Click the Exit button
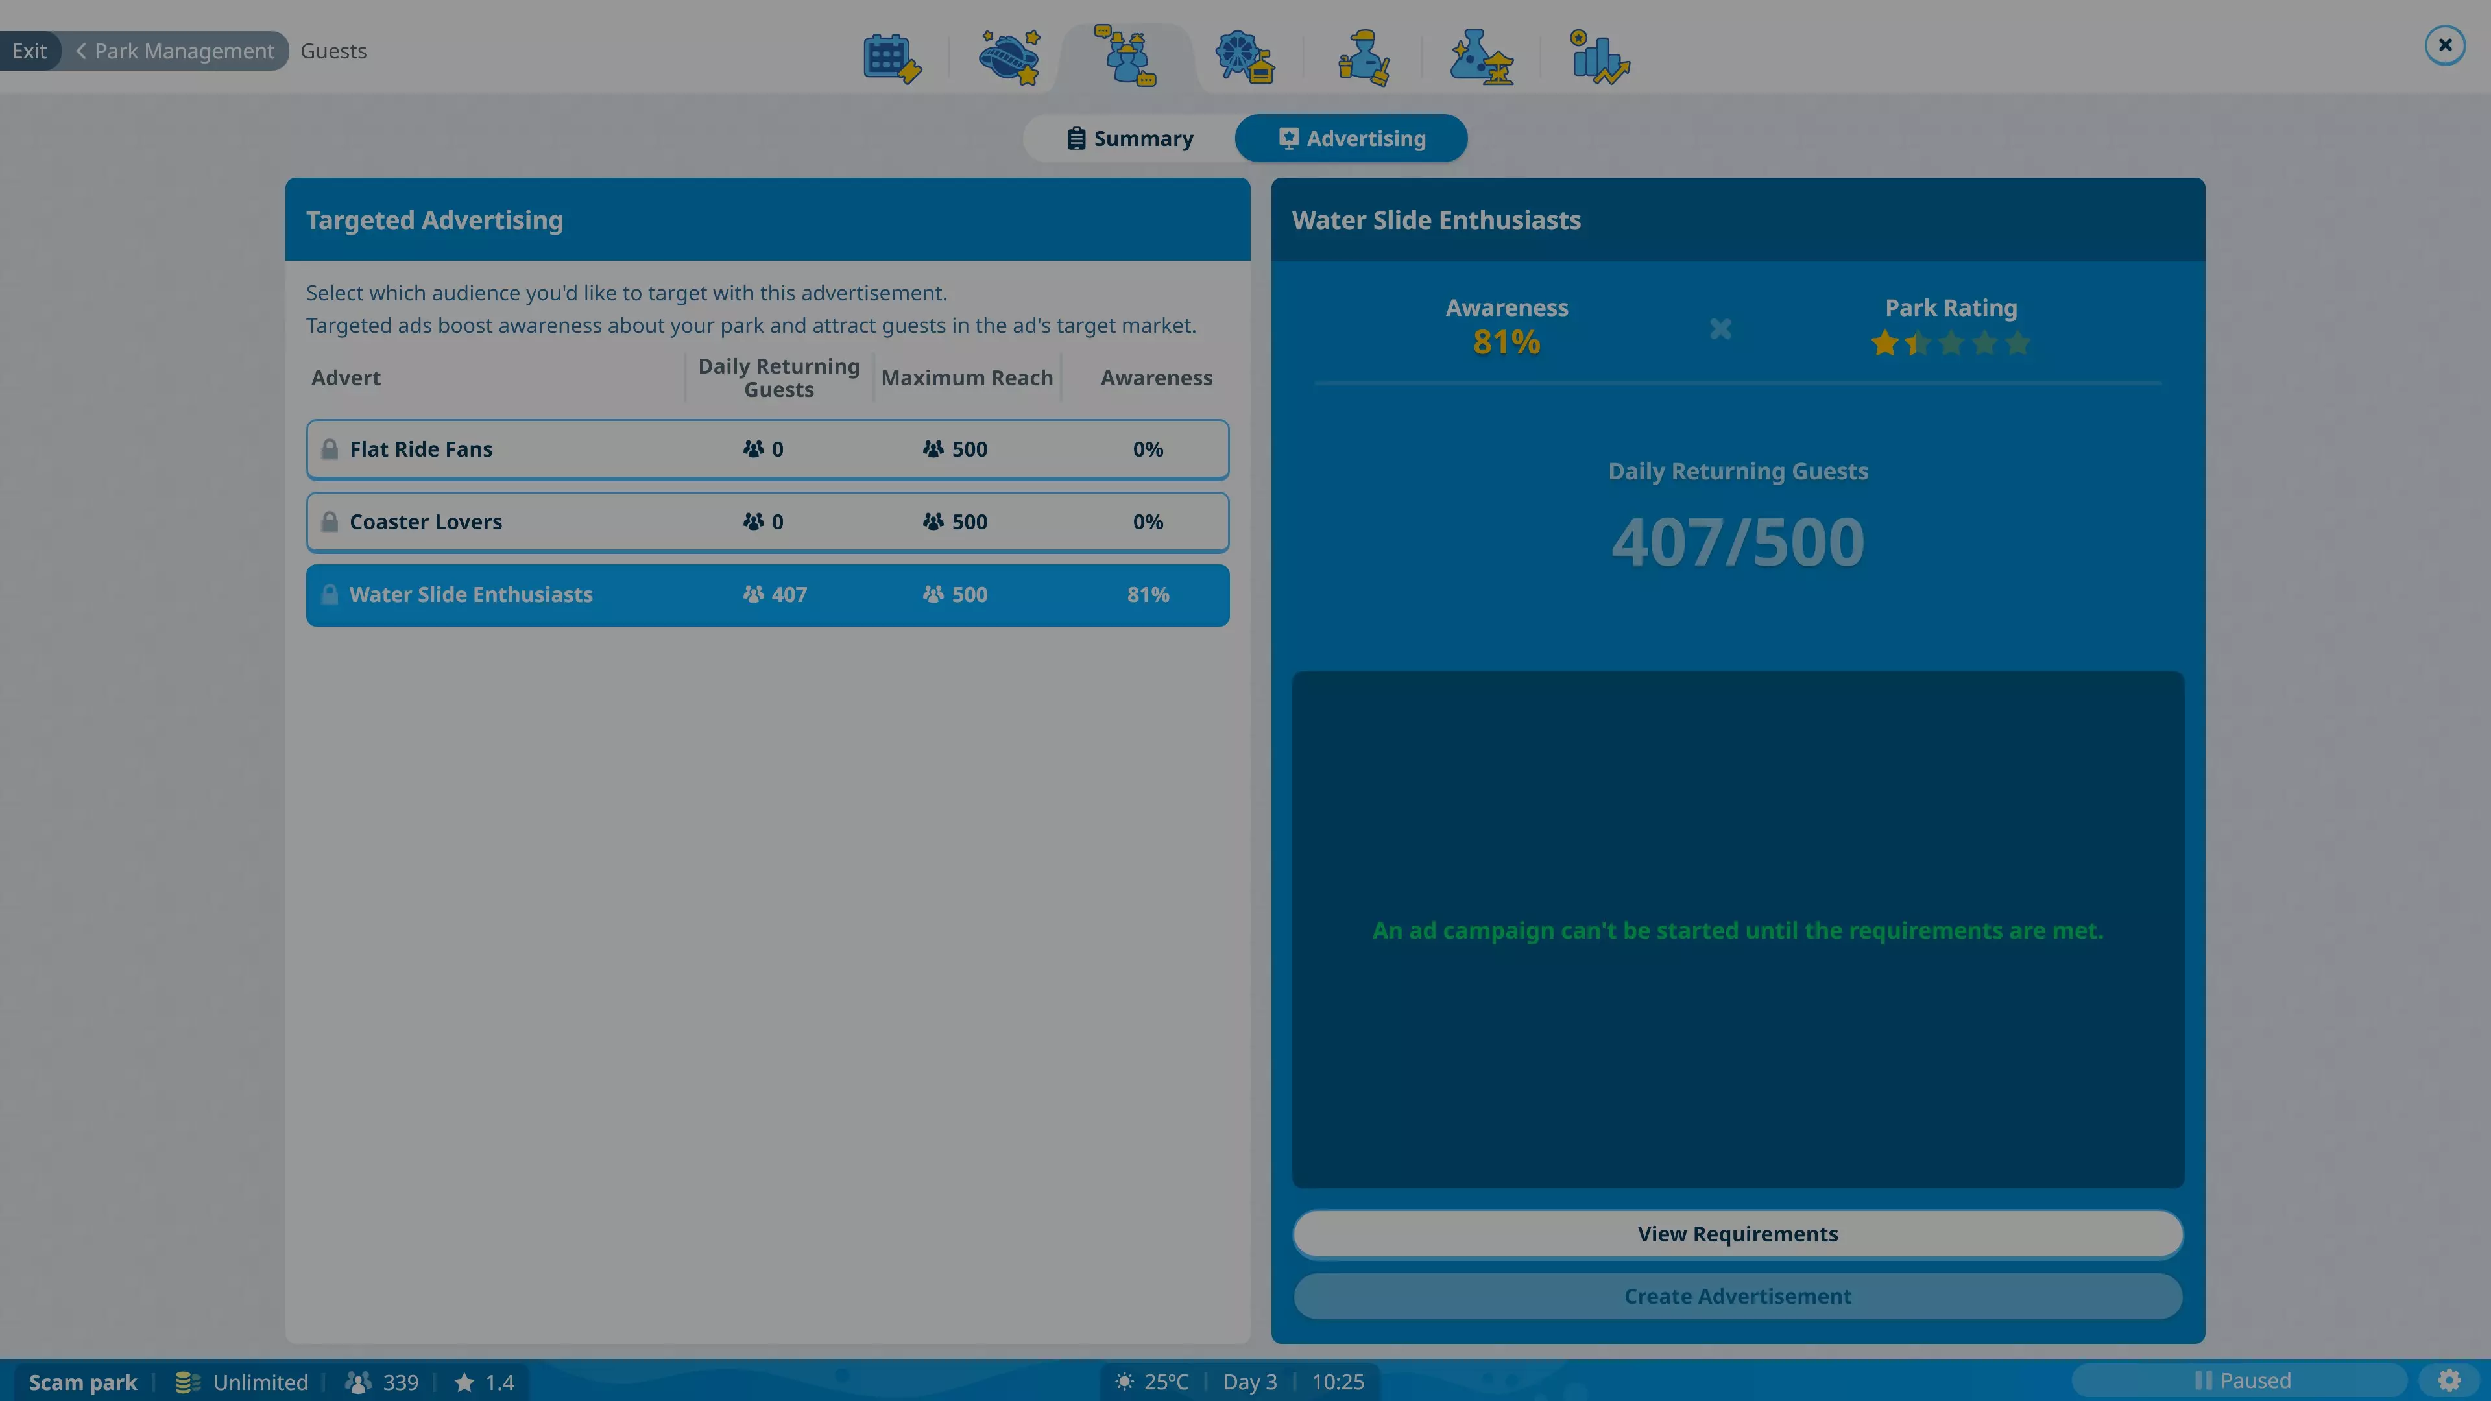The width and height of the screenshot is (2491, 1401). (29, 51)
